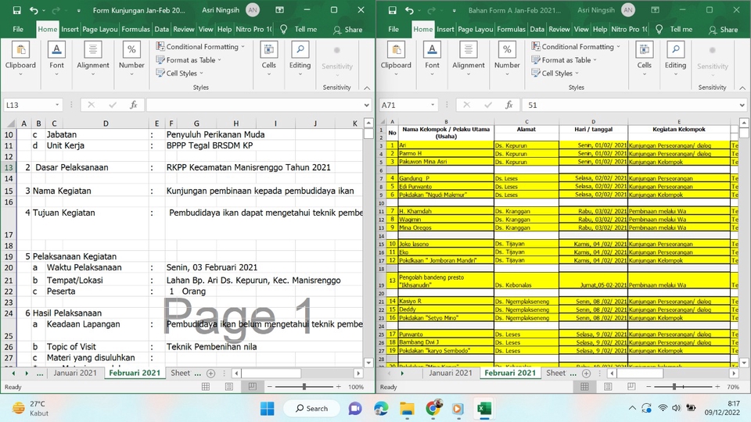Open Clipboard group in right window ribbon

(396, 59)
